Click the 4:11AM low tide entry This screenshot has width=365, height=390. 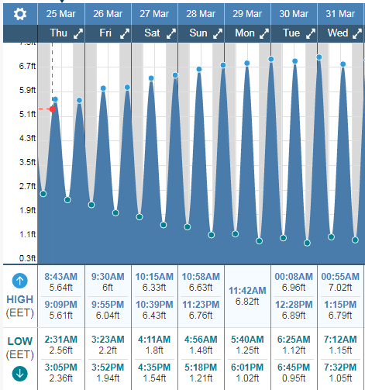(x=154, y=344)
